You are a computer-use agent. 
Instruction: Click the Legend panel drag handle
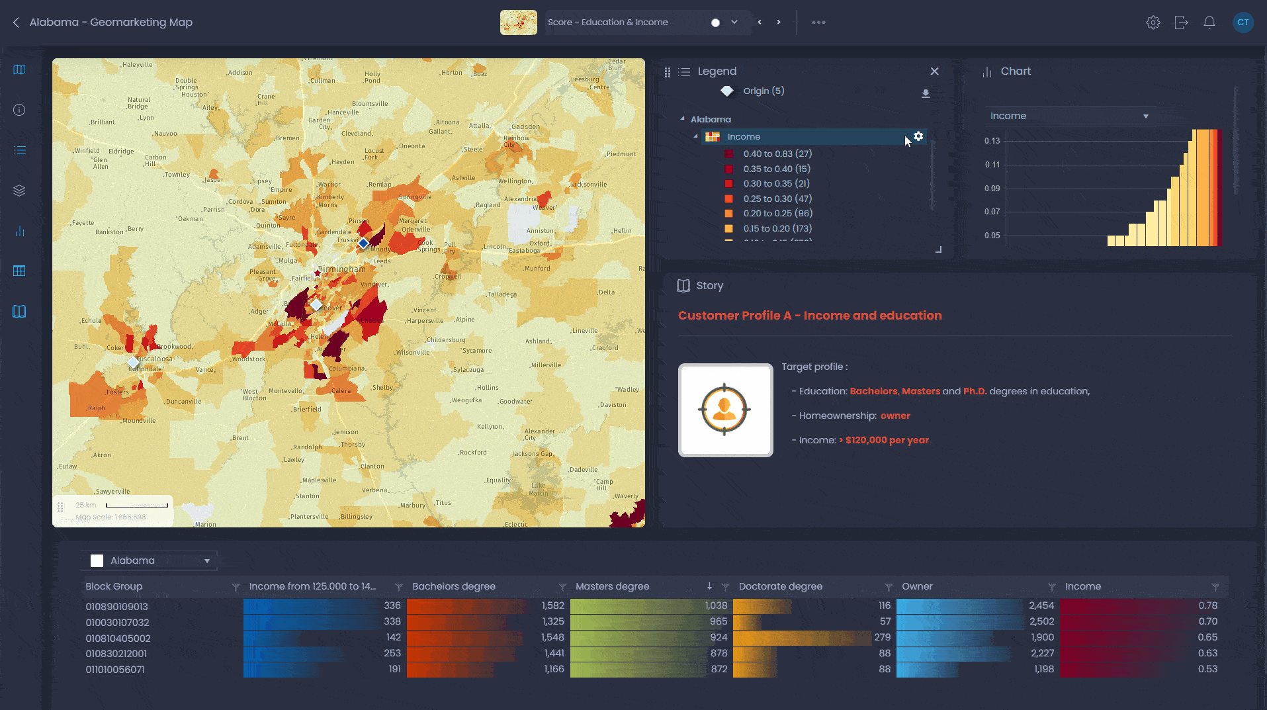[x=668, y=72]
